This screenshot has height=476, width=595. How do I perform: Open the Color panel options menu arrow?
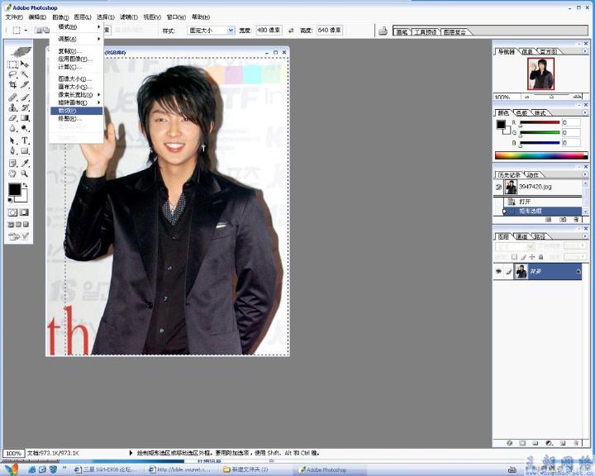(585, 112)
